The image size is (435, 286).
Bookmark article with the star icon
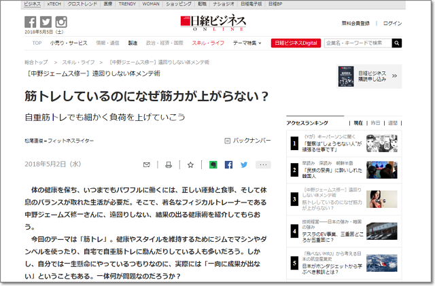[190, 164]
